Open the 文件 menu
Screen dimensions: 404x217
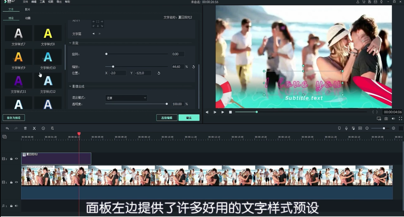pyautogui.click(x=25, y=2)
